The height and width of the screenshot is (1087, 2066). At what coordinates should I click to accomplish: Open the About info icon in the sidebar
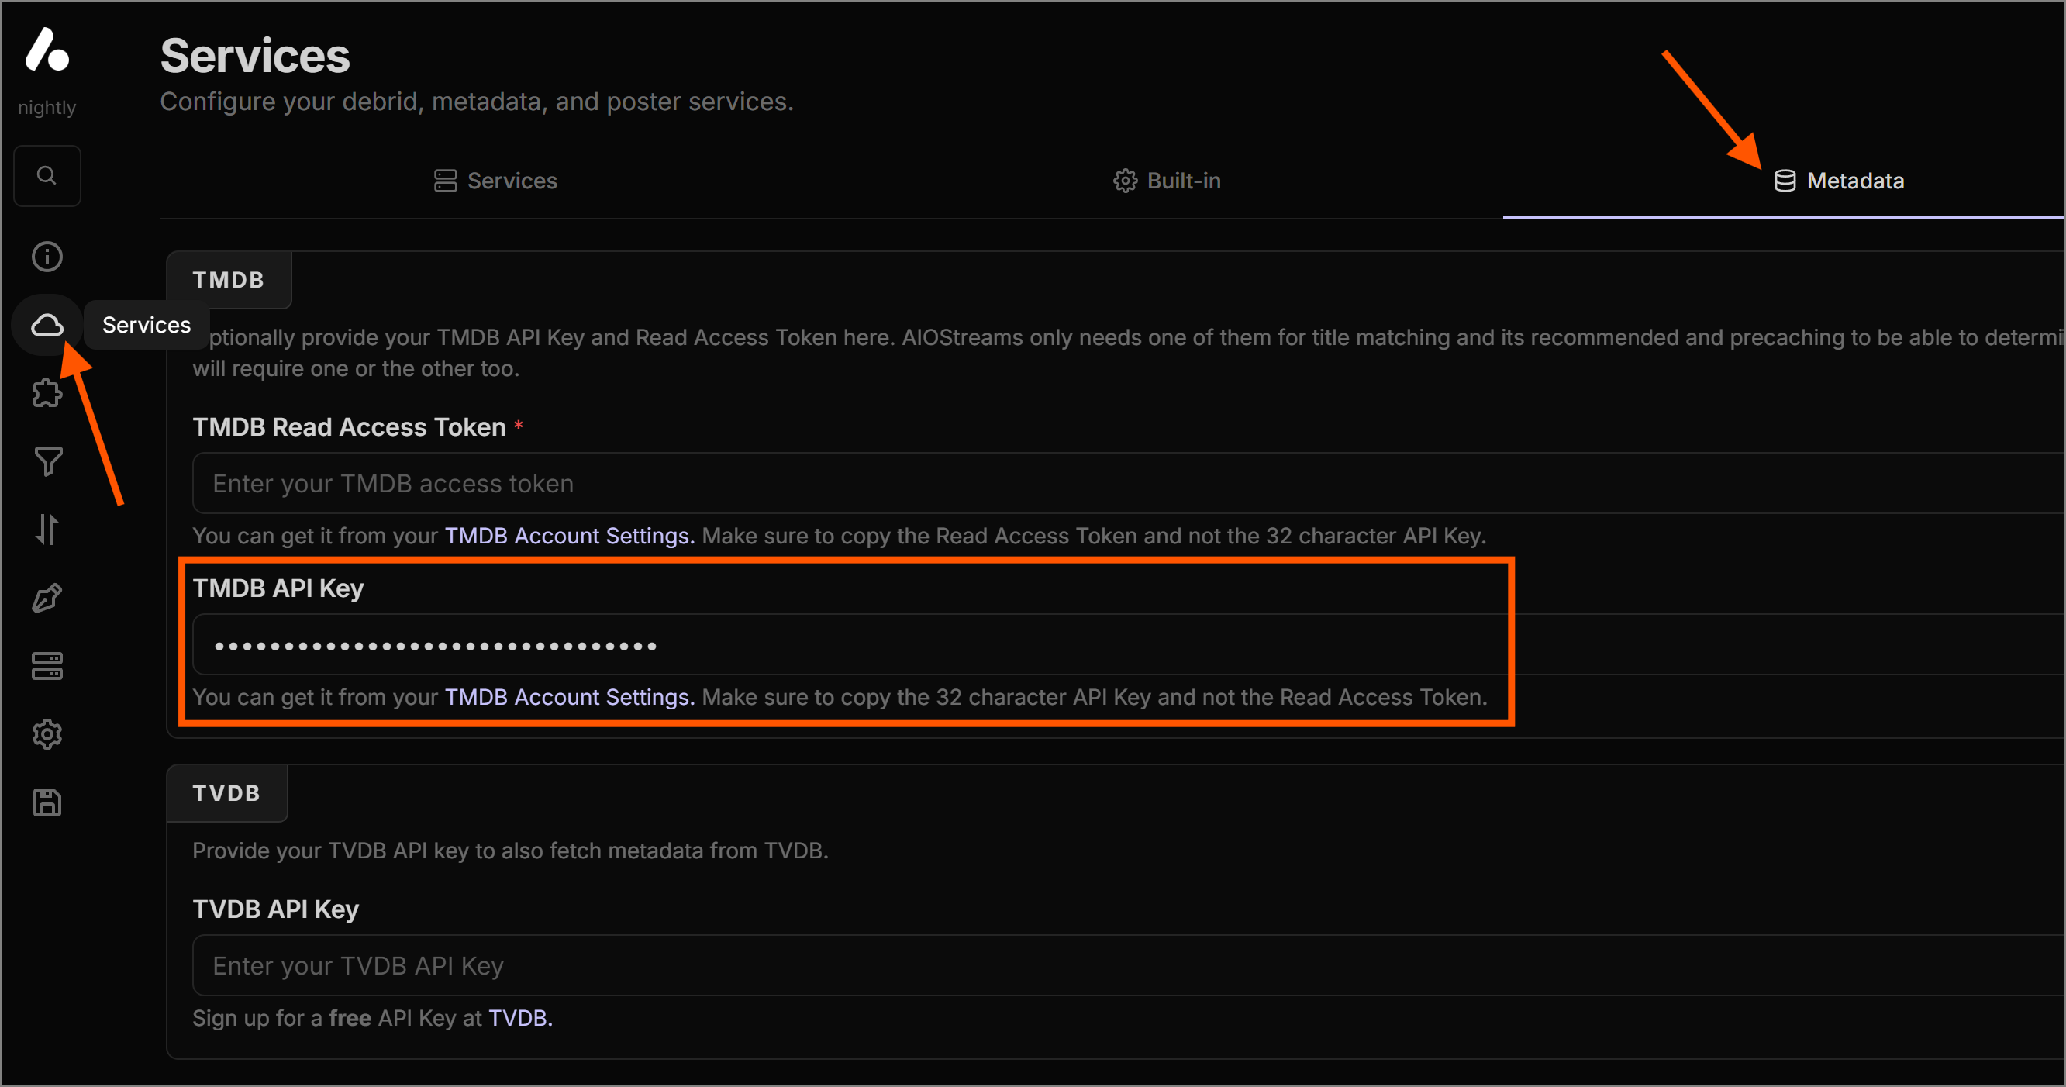coord(47,257)
